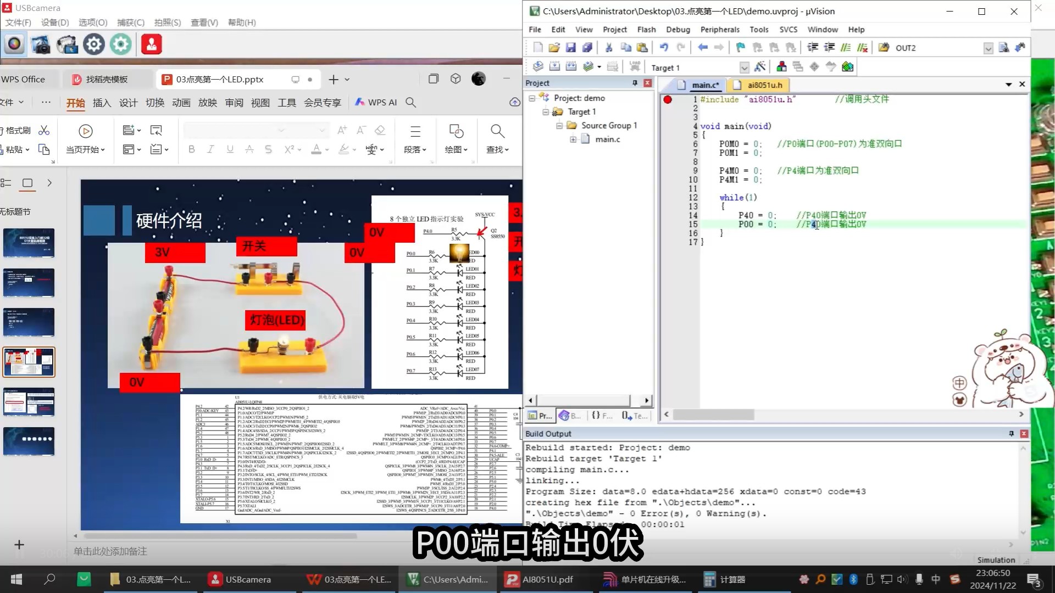The height and width of the screenshot is (593, 1055).
Task: Pin the Build Output panel
Action: pos(1011,434)
